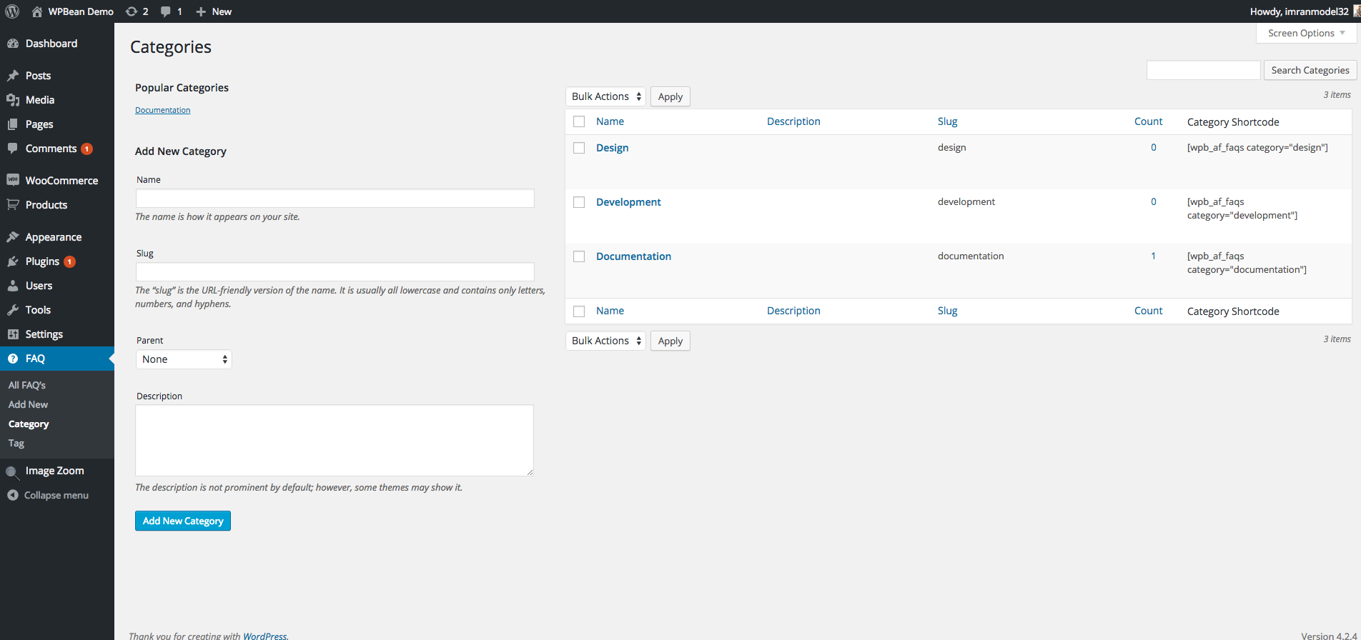This screenshot has height=640, width=1361.
Task: Open the updates icon in admin bar
Action: pyautogui.click(x=132, y=11)
